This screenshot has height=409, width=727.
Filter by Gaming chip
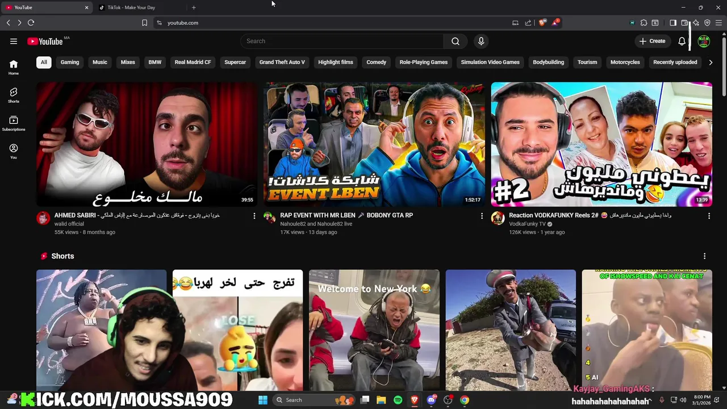[70, 62]
